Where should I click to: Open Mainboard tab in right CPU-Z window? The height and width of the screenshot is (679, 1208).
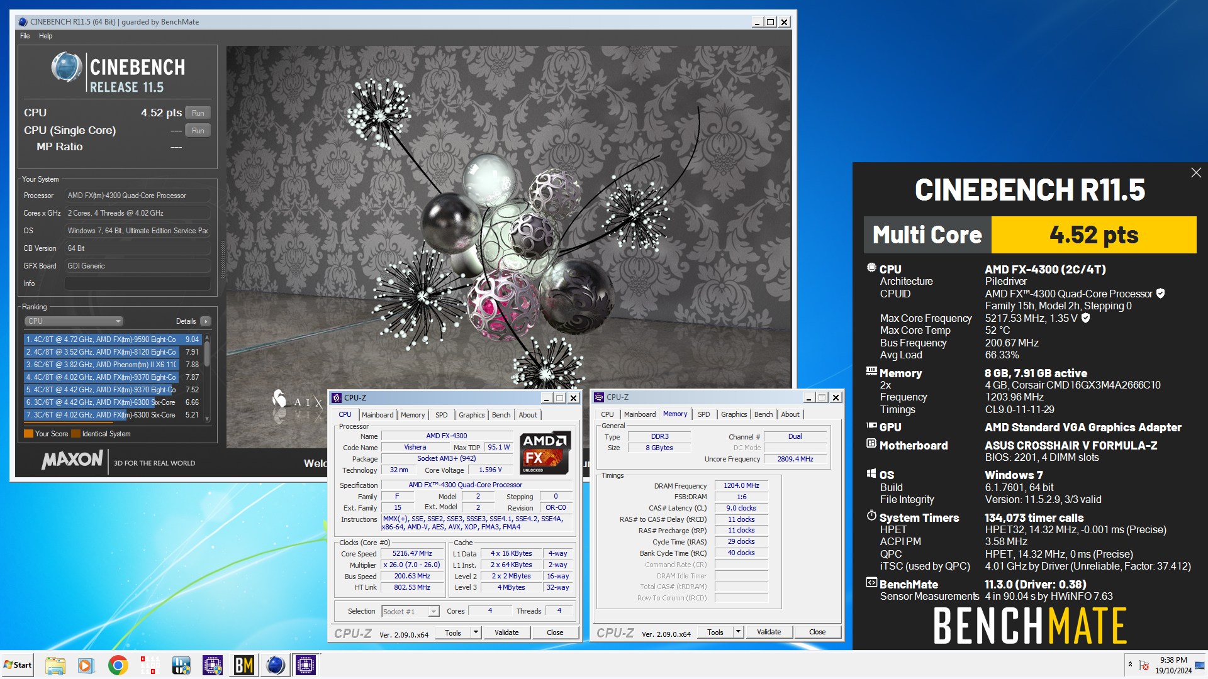640,414
